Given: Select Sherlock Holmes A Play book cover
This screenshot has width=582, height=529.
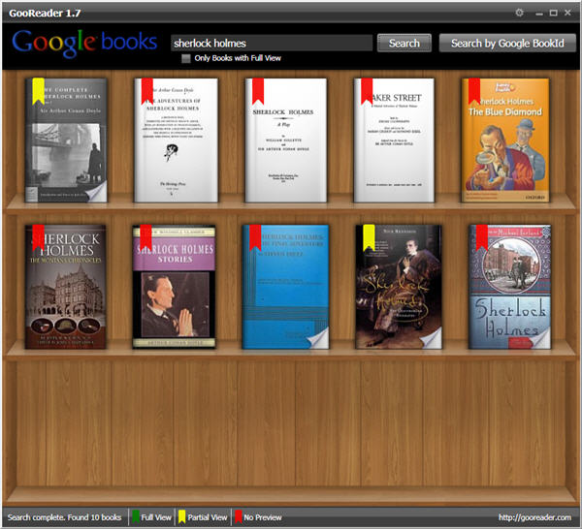Looking at the screenshot, I should point(286,140).
